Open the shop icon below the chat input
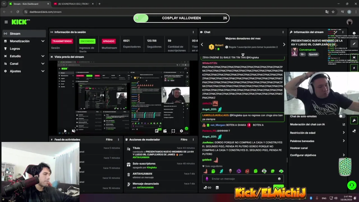Image resolution: width=359 pixels, height=202 pixels. pos(217,188)
